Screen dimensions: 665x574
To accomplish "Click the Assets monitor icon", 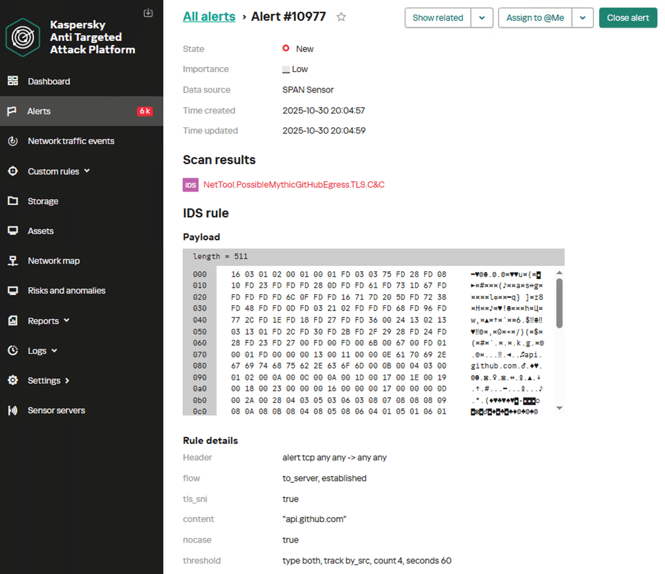I will click(x=13, y=231).
